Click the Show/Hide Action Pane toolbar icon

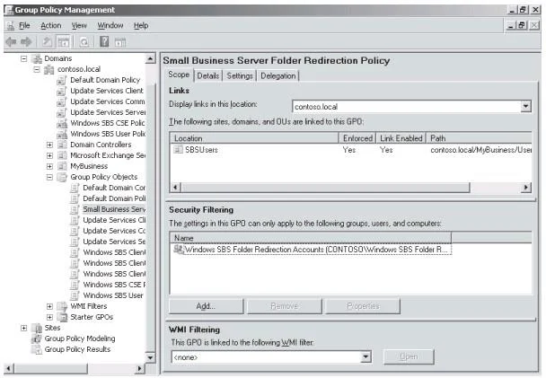click(120, 42)
